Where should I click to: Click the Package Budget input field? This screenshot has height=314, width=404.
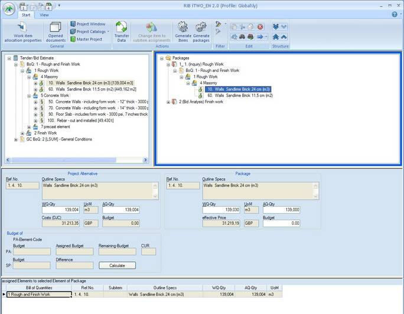[x=281, y=224]
